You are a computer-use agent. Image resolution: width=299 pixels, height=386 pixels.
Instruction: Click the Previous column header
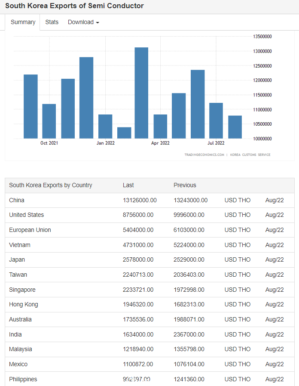185,185
